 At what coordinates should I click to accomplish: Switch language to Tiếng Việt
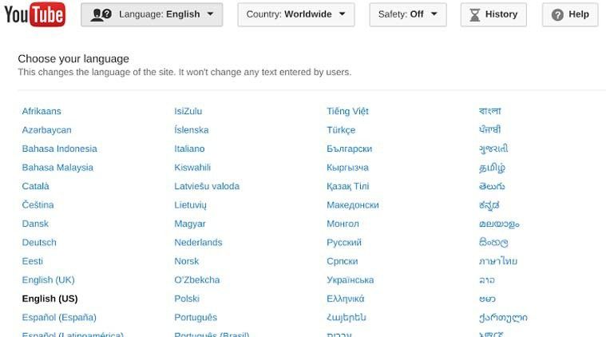click(x=347, y=111)
